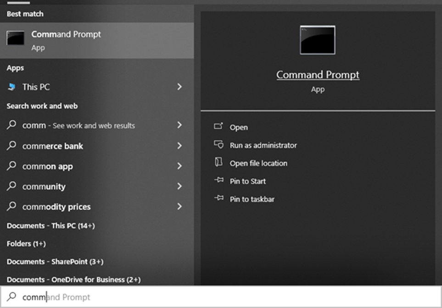Image resolution: width=442 pixels, height=308 pixels.
Task: Click the App label under Command Prompt title
Action: pos(318,89)
